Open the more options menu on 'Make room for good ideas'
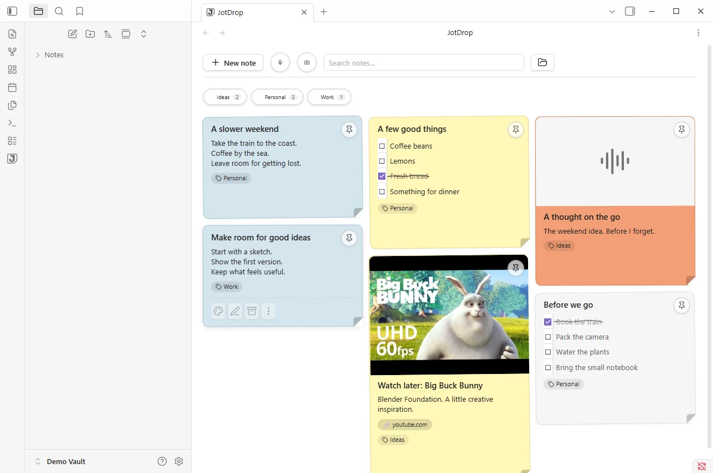The width and height of the screenshot is (713, 473). click(268, 311)
